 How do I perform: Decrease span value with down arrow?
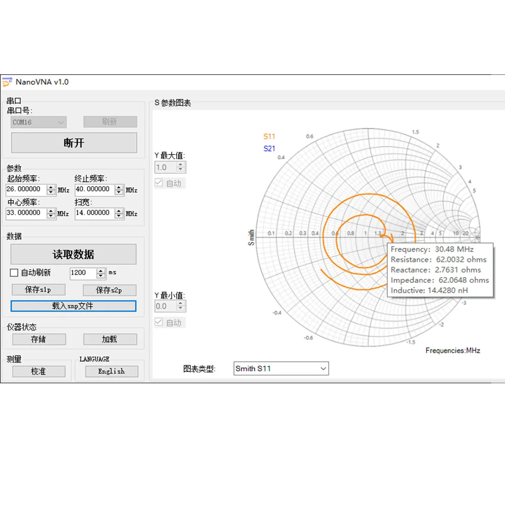point(119,216)
